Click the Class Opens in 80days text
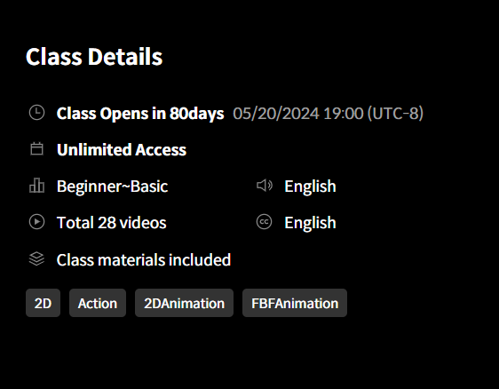Viewport: 499px width, 389px height. point(140,114)
